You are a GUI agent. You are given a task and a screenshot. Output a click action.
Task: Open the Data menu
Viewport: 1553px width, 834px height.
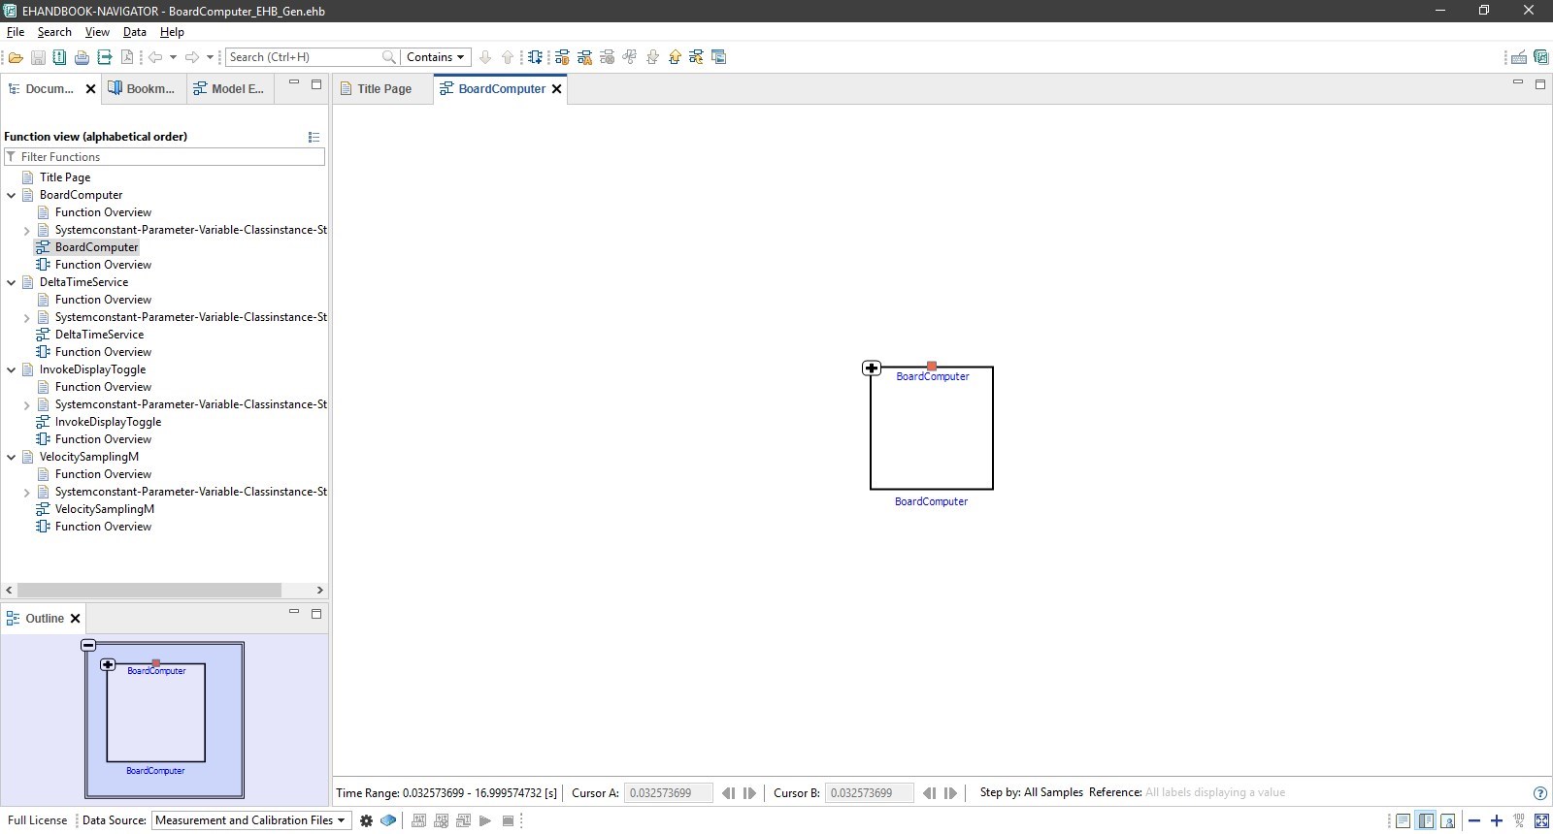point(134,32)
